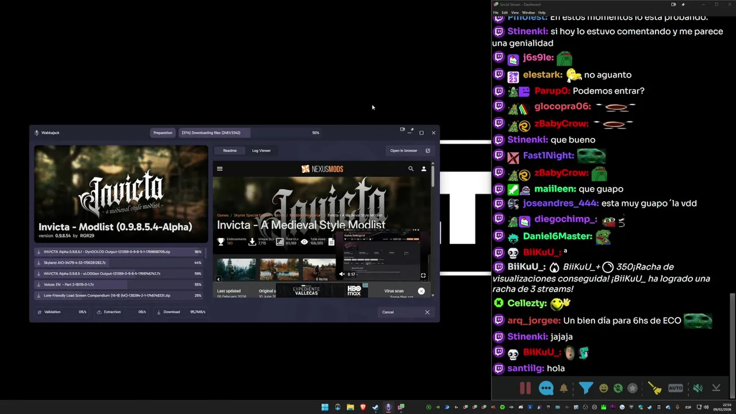Select the xLODGen Output download row

pos(120,274)
